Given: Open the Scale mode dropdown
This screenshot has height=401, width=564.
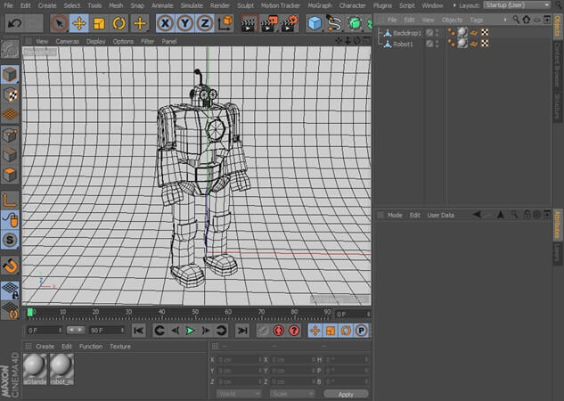Looking at the screenshot, I should (292, 394).
